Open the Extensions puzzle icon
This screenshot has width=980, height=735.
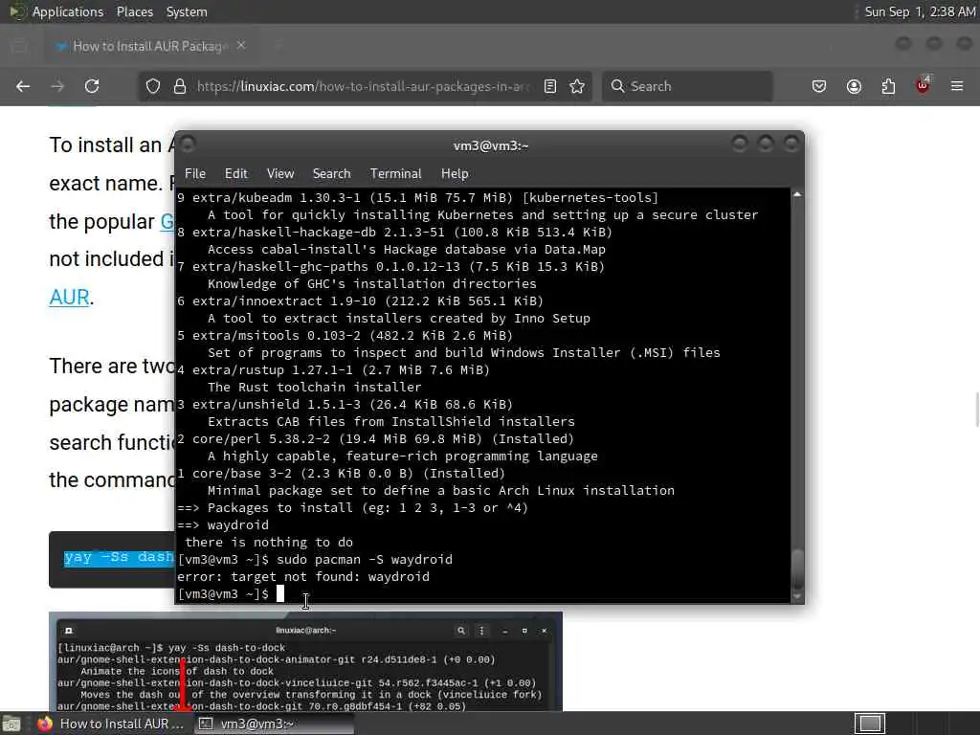tap(888, 86)
